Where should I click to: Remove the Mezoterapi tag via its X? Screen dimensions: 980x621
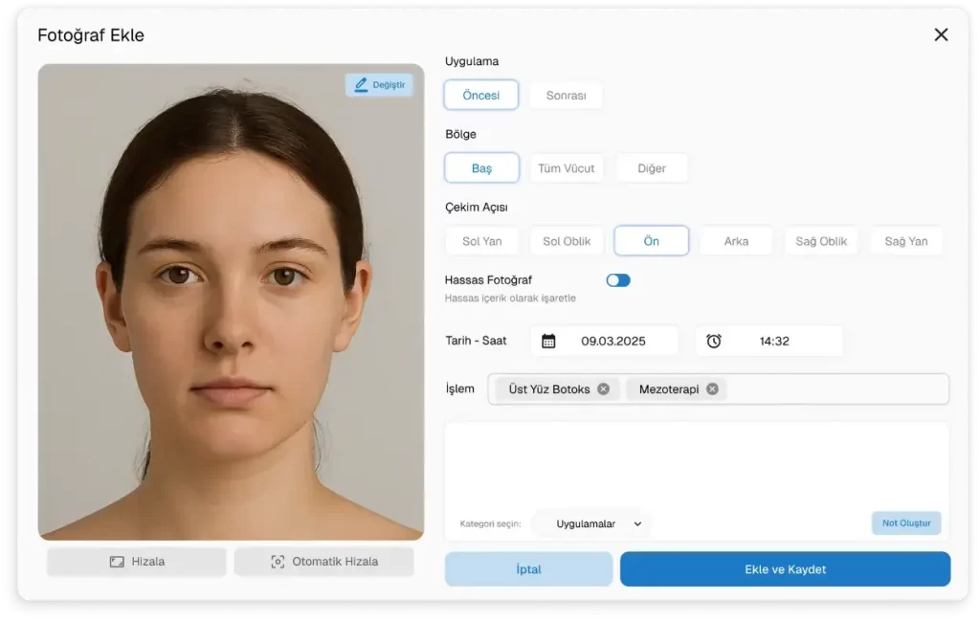coord(712,389)
